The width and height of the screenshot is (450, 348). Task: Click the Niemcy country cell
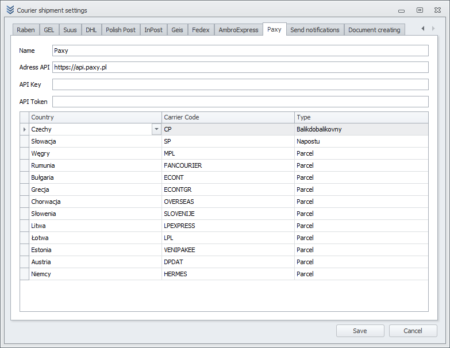[x=95, y=274]
